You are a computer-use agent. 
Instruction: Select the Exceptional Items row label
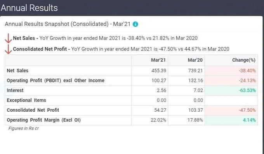click(x=26, y=100)
